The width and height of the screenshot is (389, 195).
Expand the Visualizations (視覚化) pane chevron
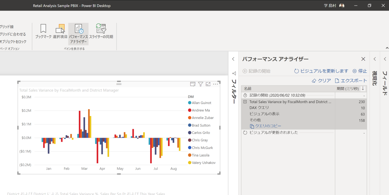[375, 59]
